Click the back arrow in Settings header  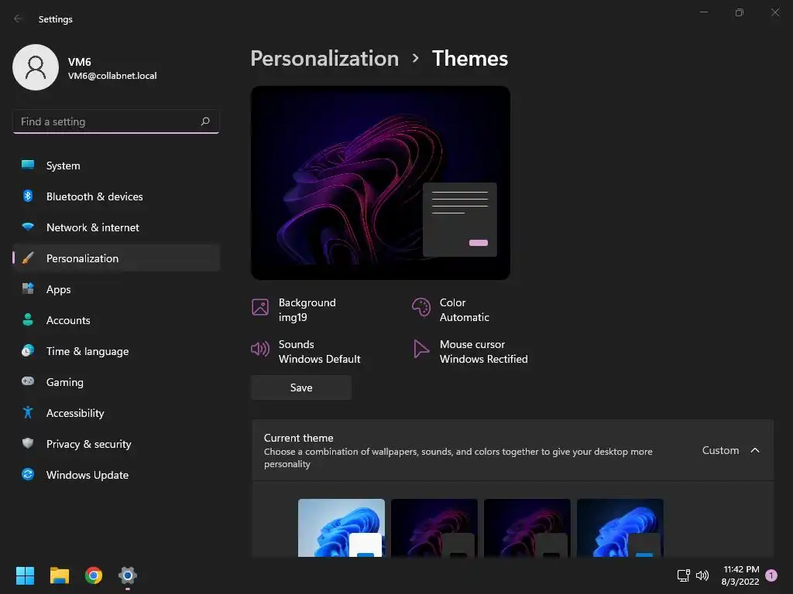pyautogui.click(x=19, y=19)
